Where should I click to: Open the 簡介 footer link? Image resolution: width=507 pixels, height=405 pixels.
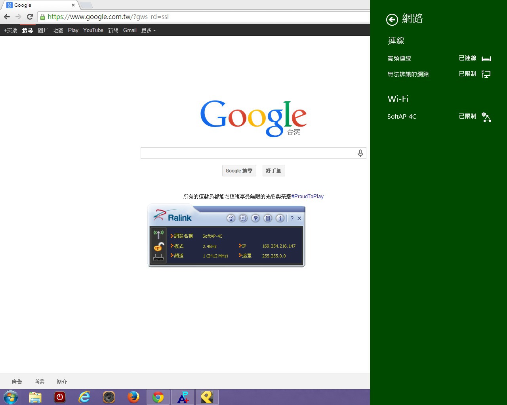[x=62, y=382]
